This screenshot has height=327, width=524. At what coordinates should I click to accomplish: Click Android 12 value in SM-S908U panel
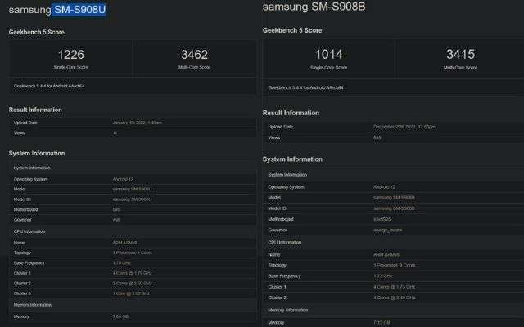(123, 180)
